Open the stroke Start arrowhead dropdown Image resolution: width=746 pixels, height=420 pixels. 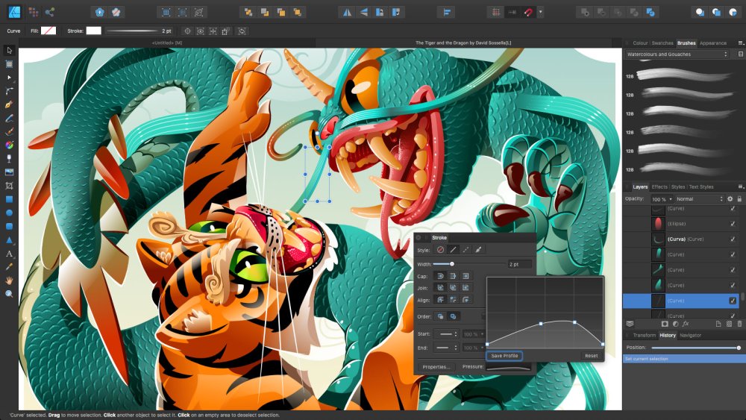[446, 334]
